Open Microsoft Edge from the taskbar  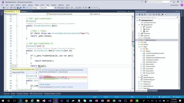[x=20, y=101]
